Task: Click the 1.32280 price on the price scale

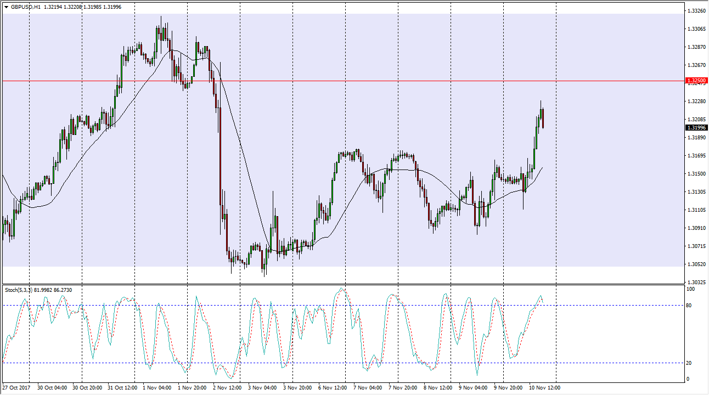Action: tap(696, 101)
